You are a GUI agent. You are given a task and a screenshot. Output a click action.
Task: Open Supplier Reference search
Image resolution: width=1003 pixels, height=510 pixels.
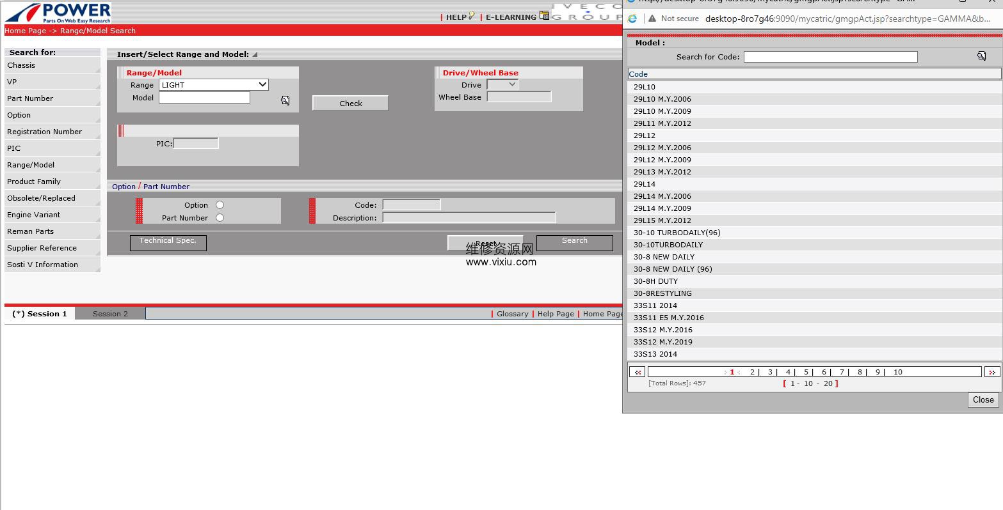coord(52,248)
